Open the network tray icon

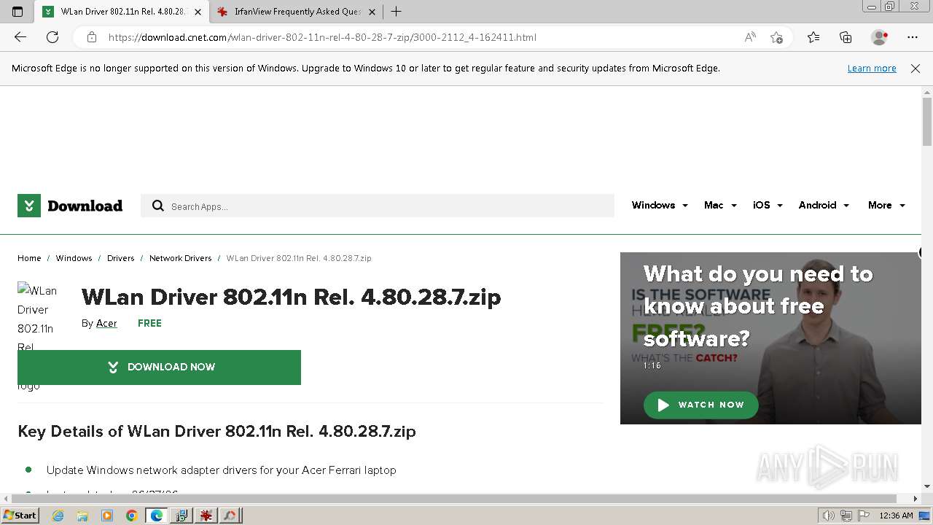pyautogui.click(x=846, y=516)
